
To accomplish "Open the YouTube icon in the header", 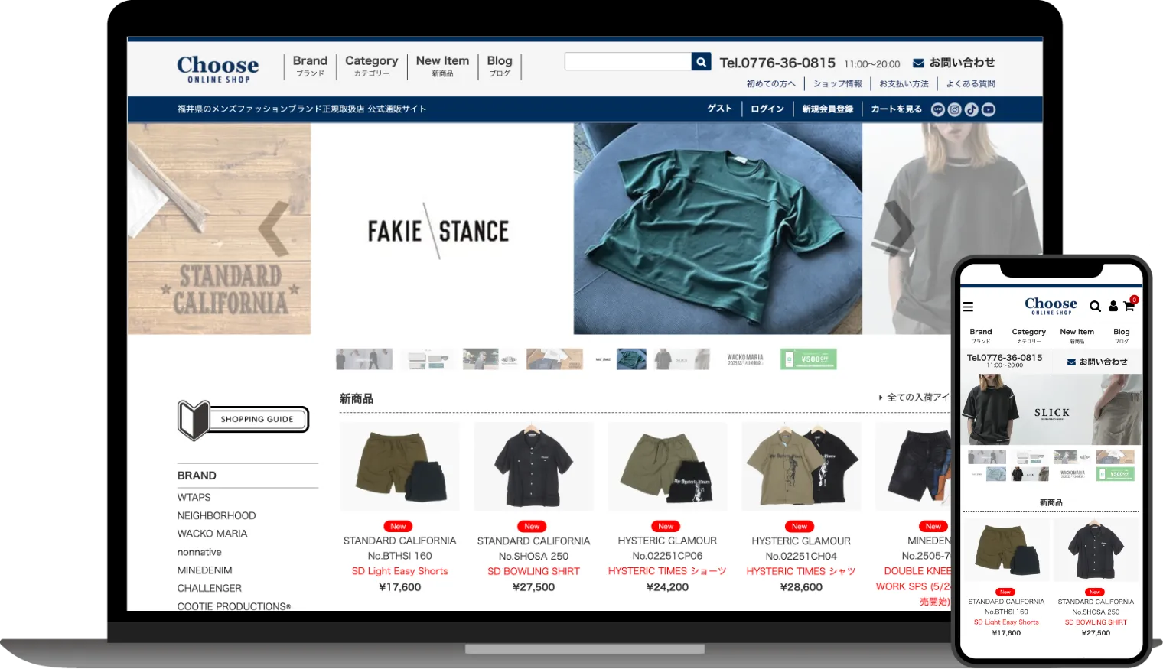I will tap(989, 109).
